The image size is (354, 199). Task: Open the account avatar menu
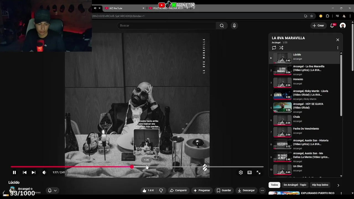tap(343, 25)
